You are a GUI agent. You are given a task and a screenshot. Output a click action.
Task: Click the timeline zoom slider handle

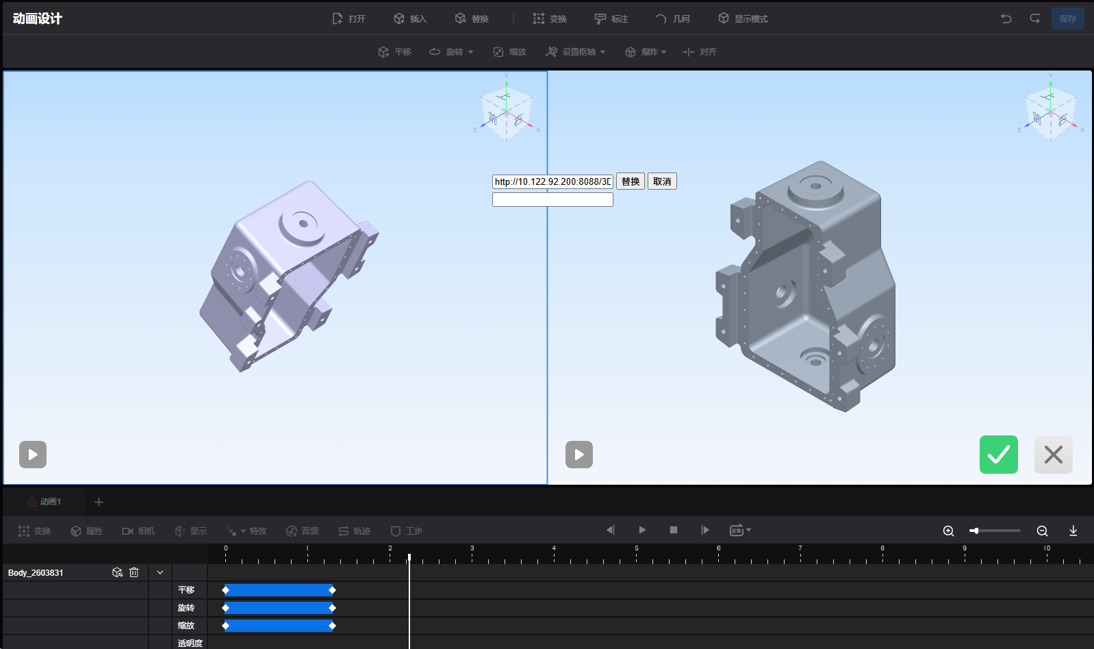[974, 531]
